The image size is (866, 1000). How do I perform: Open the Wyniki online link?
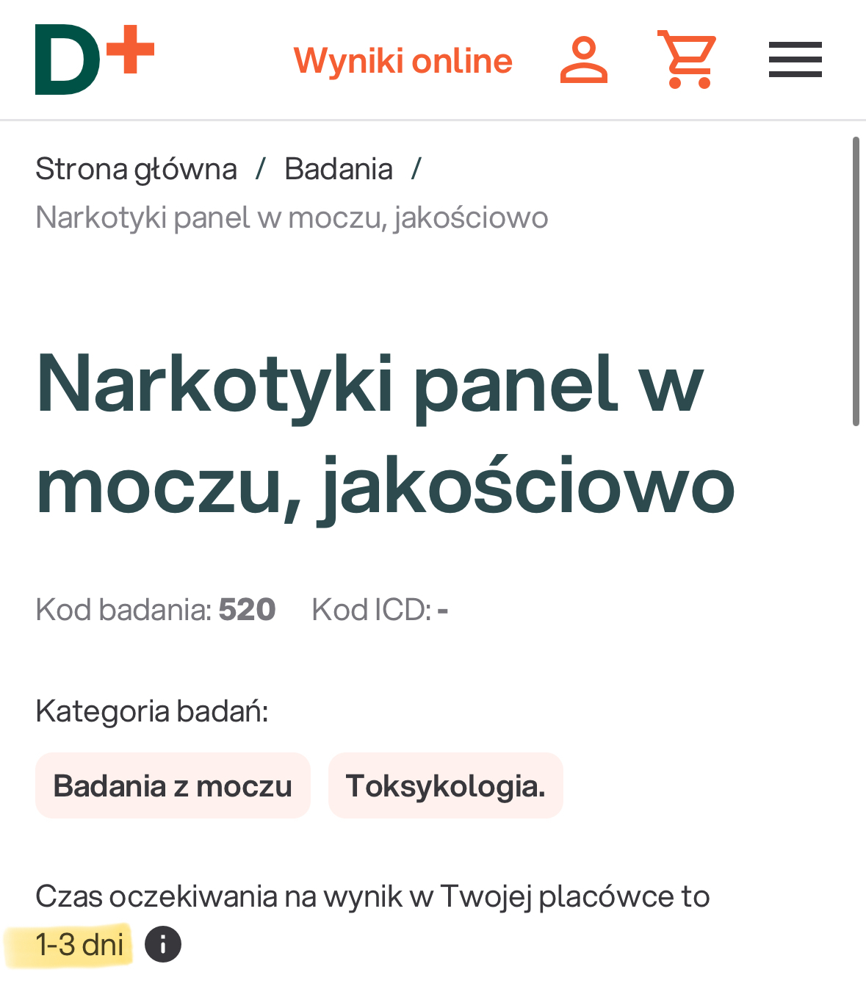click(403, 61)
